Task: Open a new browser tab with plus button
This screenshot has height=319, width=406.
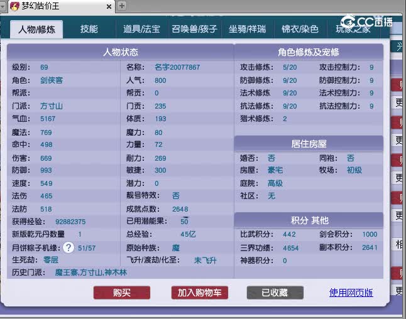Action: pos(122,6)
